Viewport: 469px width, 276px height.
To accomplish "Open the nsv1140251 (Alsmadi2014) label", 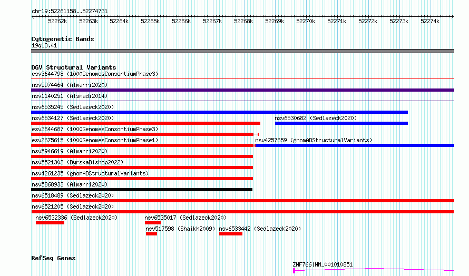I will pyautogui.click(x=70, y=96).
